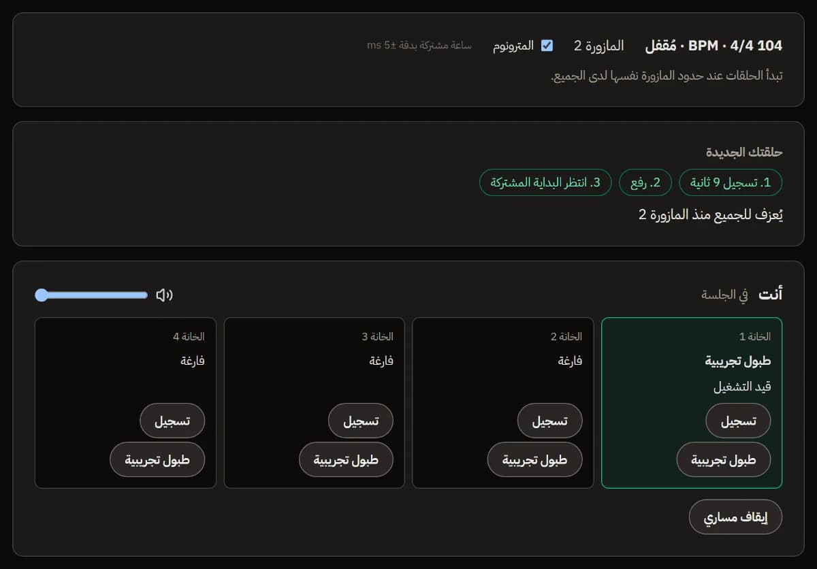817x569 pixels.
Task: Click تسجيل button in الخانة 4
Action: tap(172, 421)
